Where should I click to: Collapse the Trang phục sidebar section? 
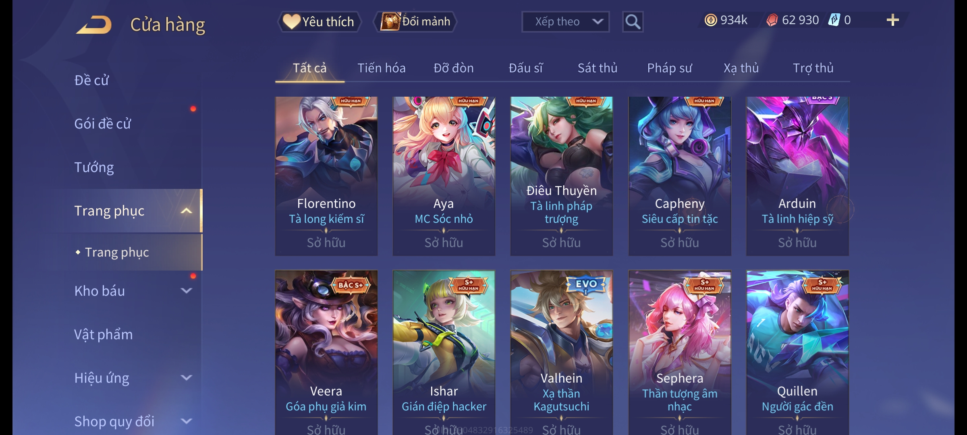[186, 211]
